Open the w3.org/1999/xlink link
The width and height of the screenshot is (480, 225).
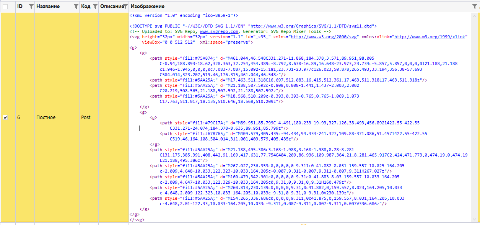coord(430,37)
